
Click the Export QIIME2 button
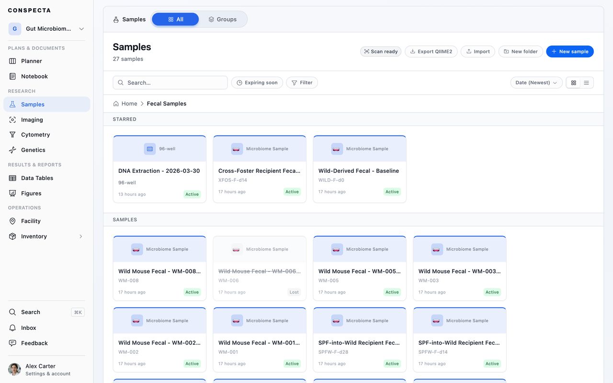[431, 52]
